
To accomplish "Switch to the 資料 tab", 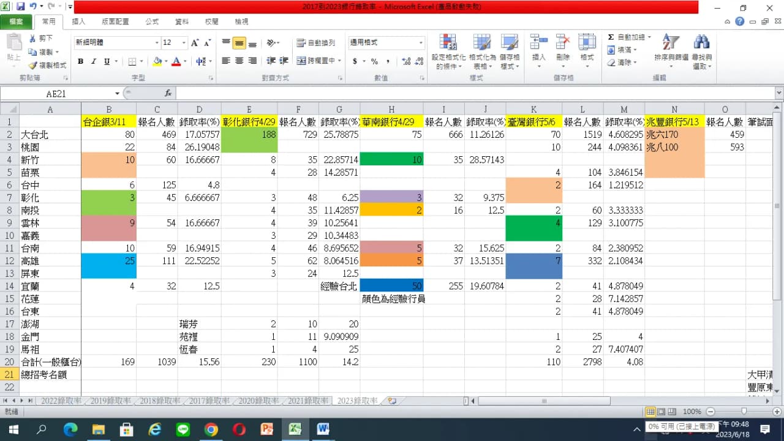I will [x=182, y=21].
